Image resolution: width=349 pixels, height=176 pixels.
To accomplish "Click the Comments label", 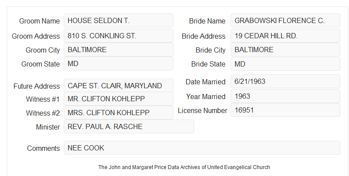I will 43,148.
